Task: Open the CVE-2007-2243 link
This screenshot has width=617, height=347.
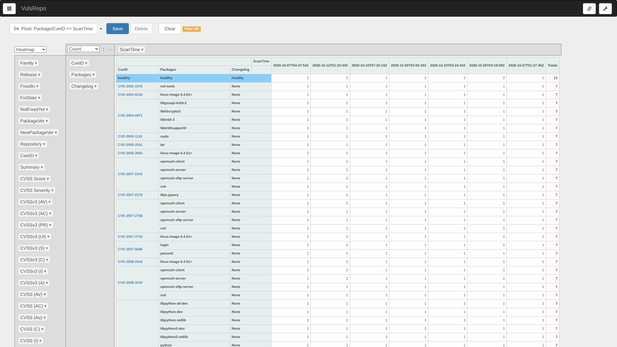Action: click(x=130, y=174)
